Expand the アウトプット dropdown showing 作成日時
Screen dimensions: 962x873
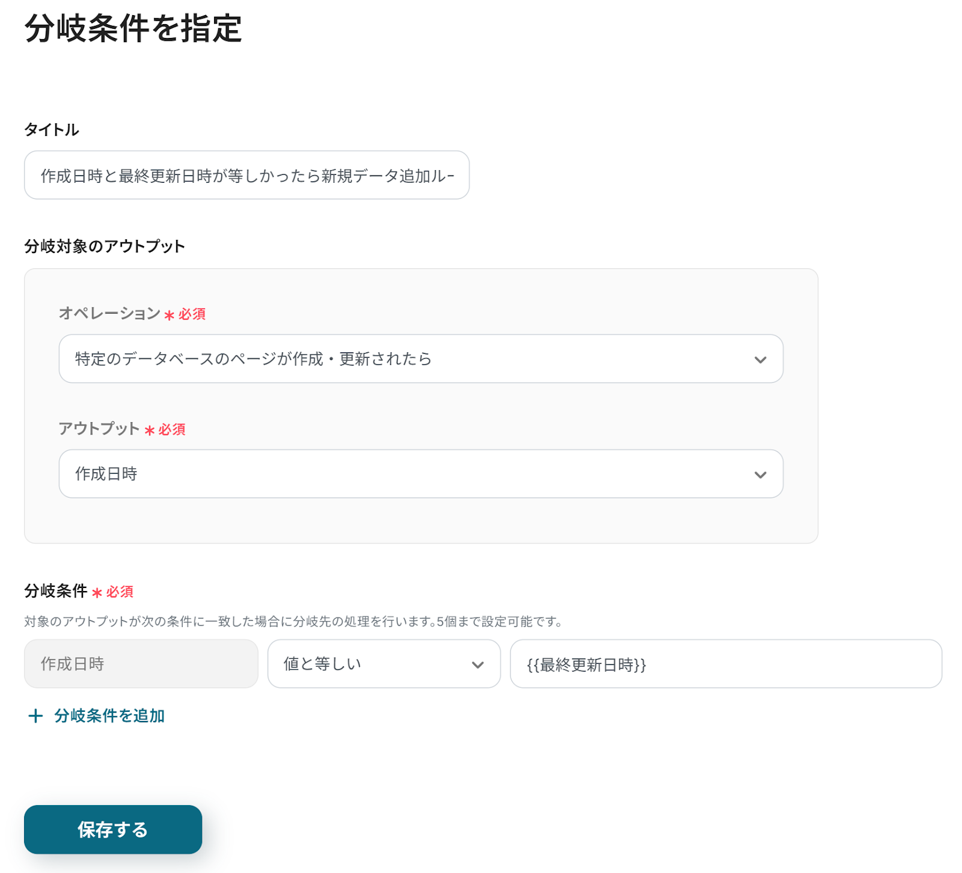click(x=409, y=474)
